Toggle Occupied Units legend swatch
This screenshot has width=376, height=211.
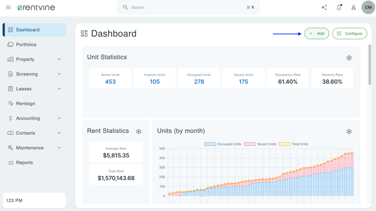tap(210, 144)
